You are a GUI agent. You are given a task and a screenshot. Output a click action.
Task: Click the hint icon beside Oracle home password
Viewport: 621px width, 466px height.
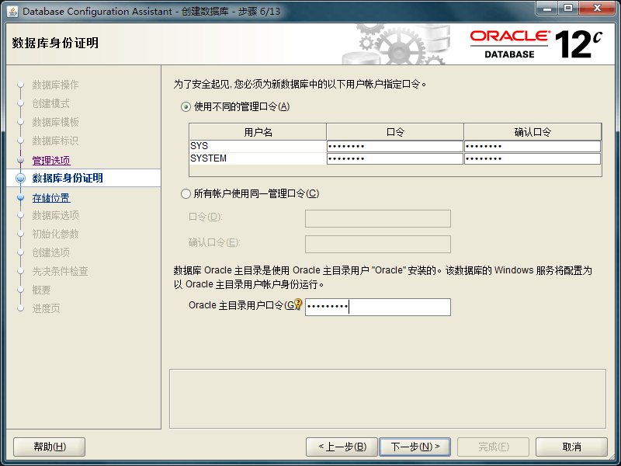pos(297,304)
